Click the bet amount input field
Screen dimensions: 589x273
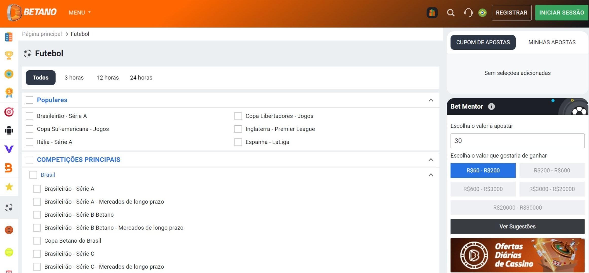tap(517, 141)
